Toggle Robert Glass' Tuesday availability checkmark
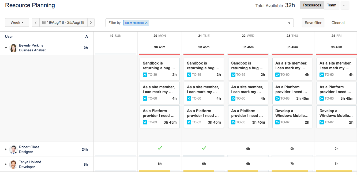357x175 pixels. tap(204, 147)
